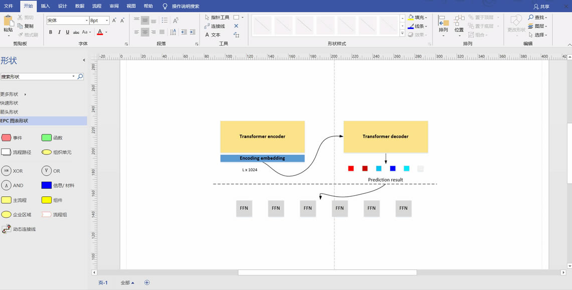Click the search magnifier in the Shapes panel
The width and height of the screenshot is (572, 290).
[80, 77]
